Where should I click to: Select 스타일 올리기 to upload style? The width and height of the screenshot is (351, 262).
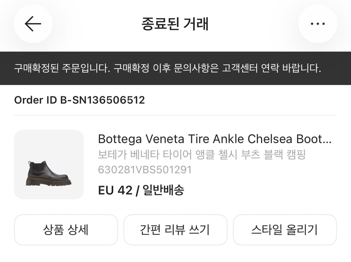coord(285,230)
